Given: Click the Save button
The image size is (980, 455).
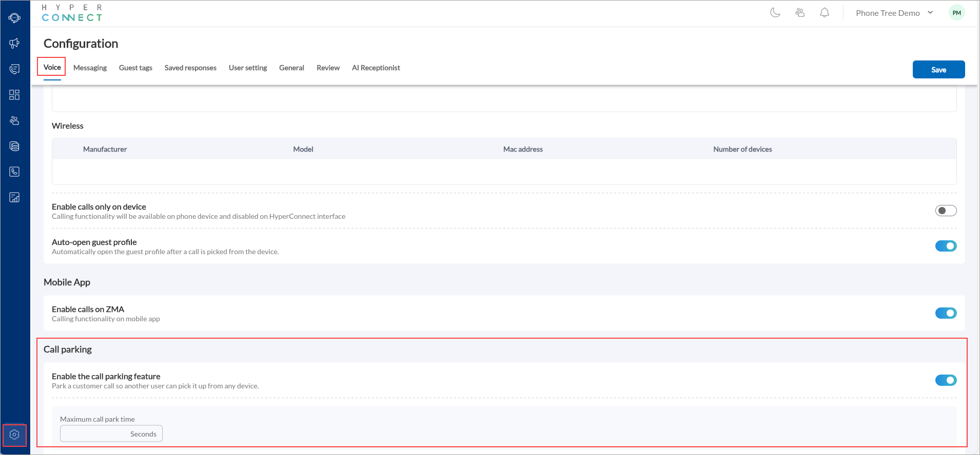Looking at the screenshot, I should [938, 70].
